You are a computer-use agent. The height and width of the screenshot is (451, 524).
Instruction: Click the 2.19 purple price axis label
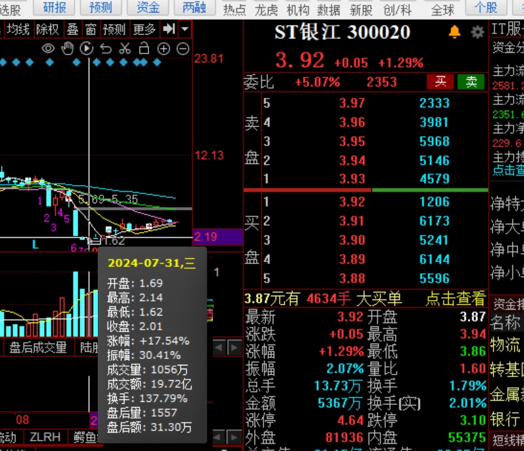(x=218, y=237)
